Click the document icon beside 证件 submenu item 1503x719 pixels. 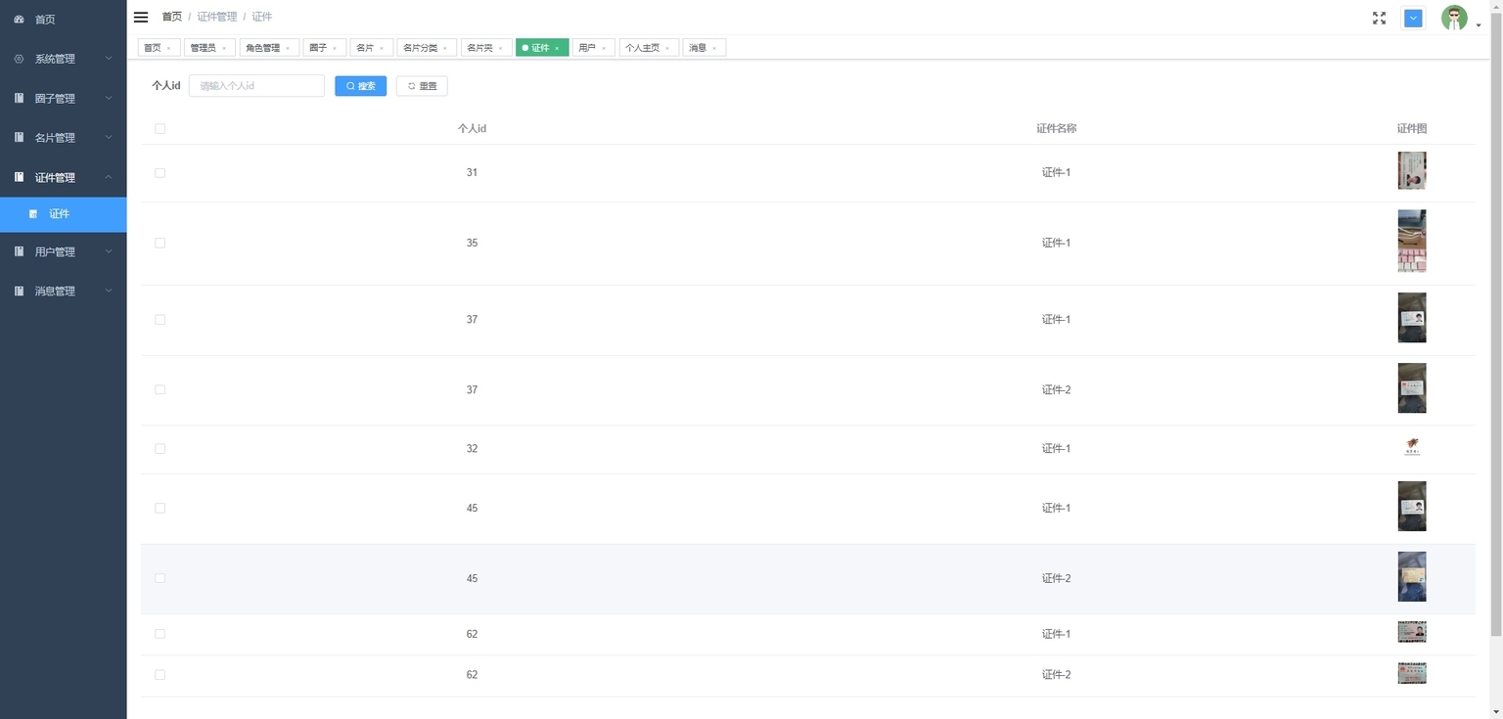[33, 214]
